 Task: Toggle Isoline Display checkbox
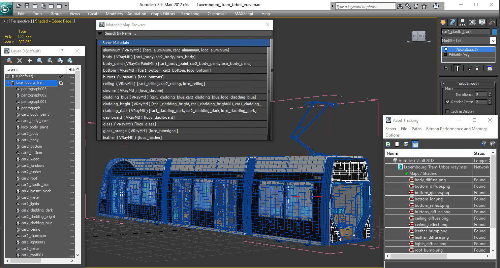(447, 111)
